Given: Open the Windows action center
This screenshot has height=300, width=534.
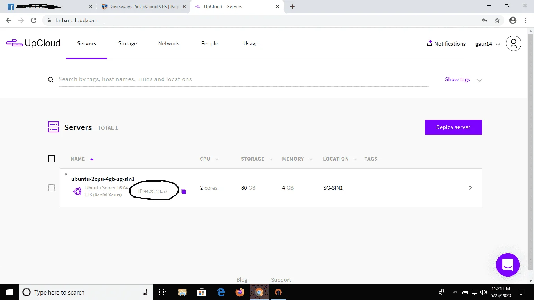Looking at the screenshot, I should click(x=521, y=292).
